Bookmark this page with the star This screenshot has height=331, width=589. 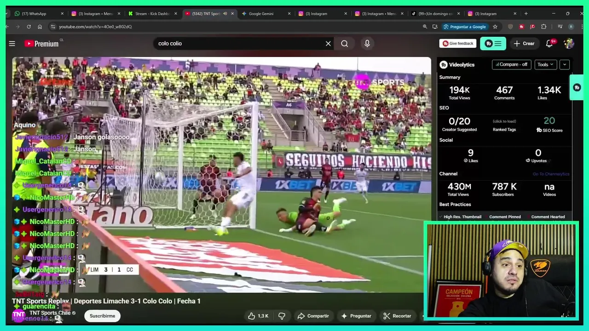[495, 27]
